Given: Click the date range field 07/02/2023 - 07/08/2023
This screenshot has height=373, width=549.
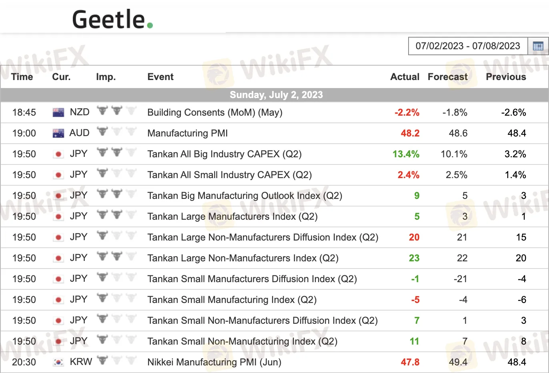Looking at the screenshot, I should coord(467,46).
